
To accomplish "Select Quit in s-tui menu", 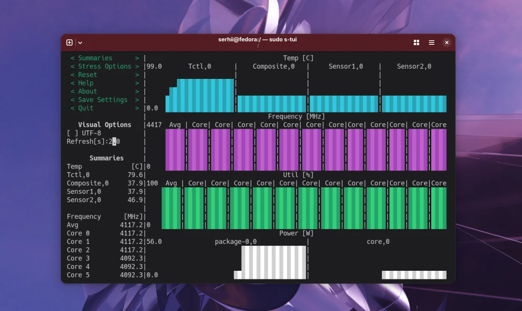I will [x=105, y=108].
